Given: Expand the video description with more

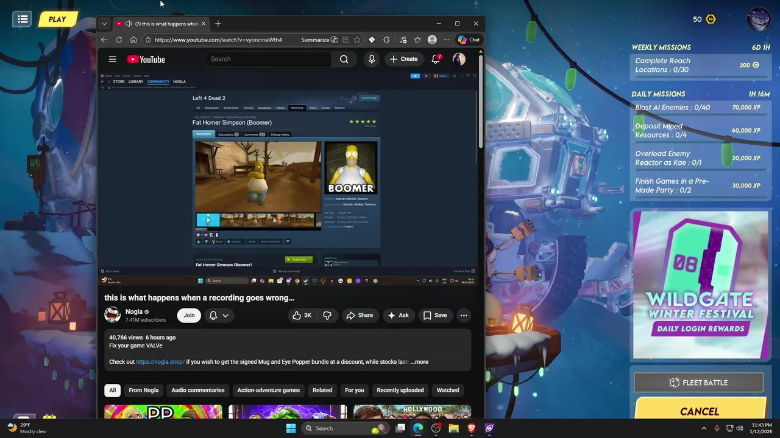Looking at the screenshot, I should click(x=419, y=362).
